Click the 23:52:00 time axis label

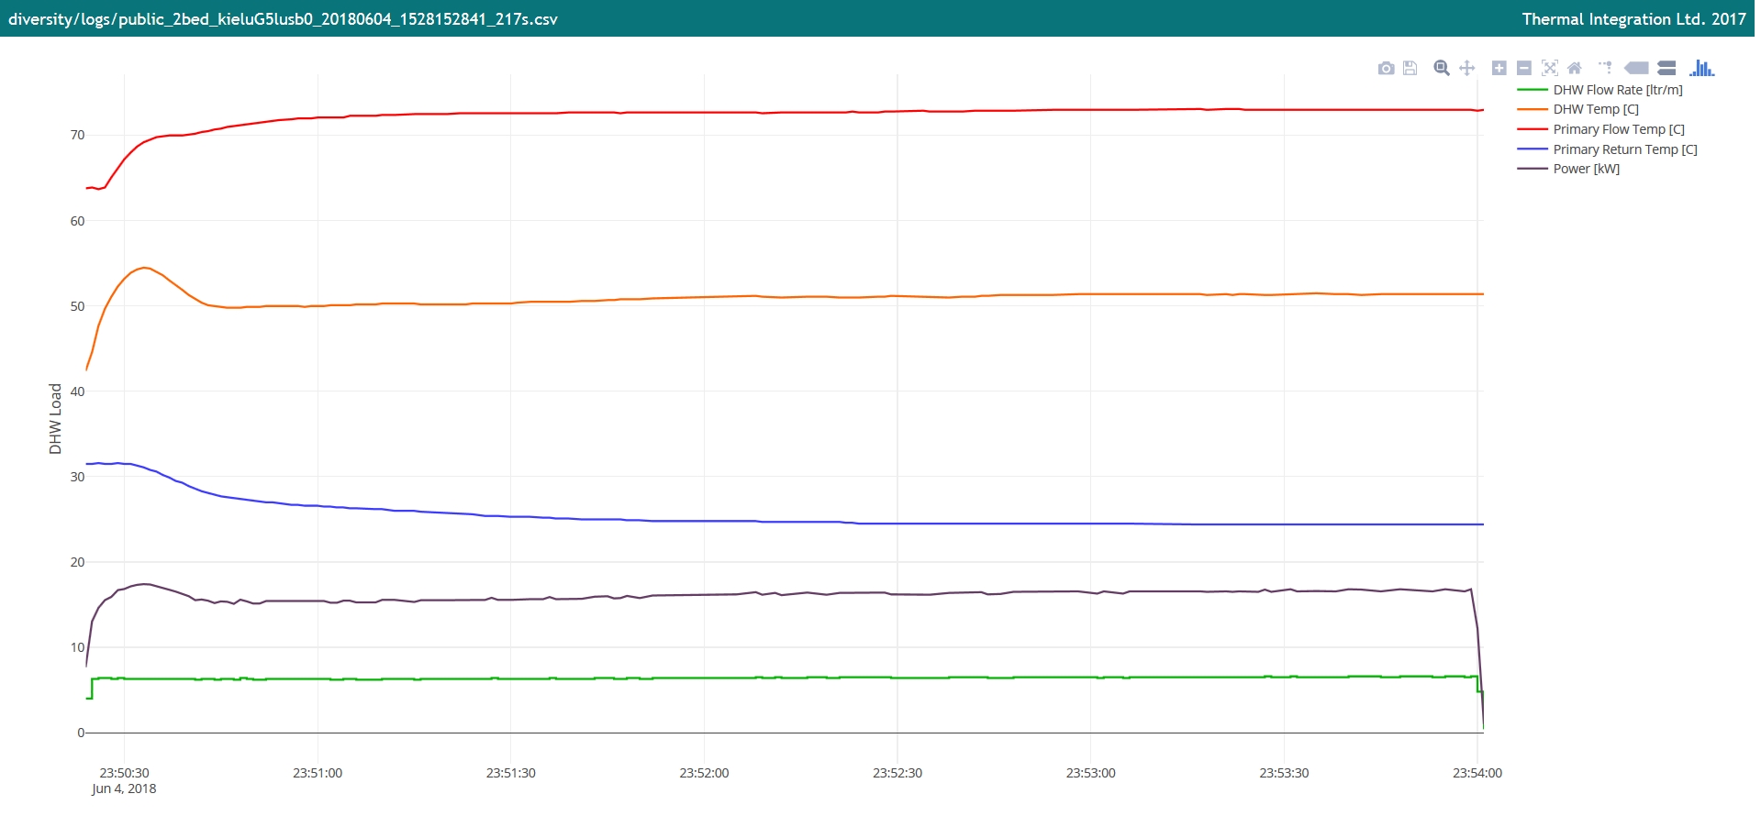coord(704,773)
